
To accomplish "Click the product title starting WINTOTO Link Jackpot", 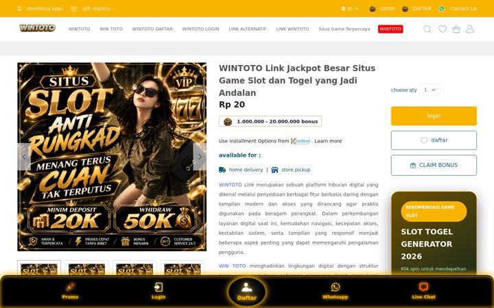I will (297, 81).
